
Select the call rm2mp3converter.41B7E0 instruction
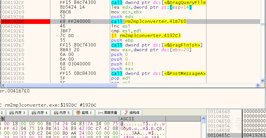[x=149, y=21]
